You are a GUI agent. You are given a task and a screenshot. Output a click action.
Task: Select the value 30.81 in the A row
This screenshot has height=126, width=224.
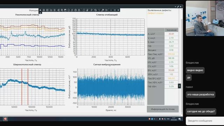(x=171, y=34)
